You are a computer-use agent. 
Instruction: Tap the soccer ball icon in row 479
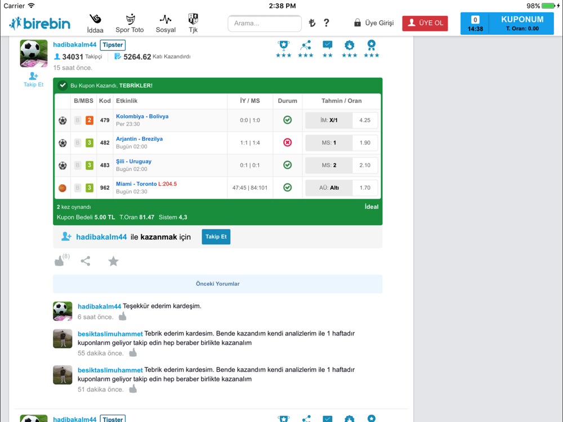point(62,120)
